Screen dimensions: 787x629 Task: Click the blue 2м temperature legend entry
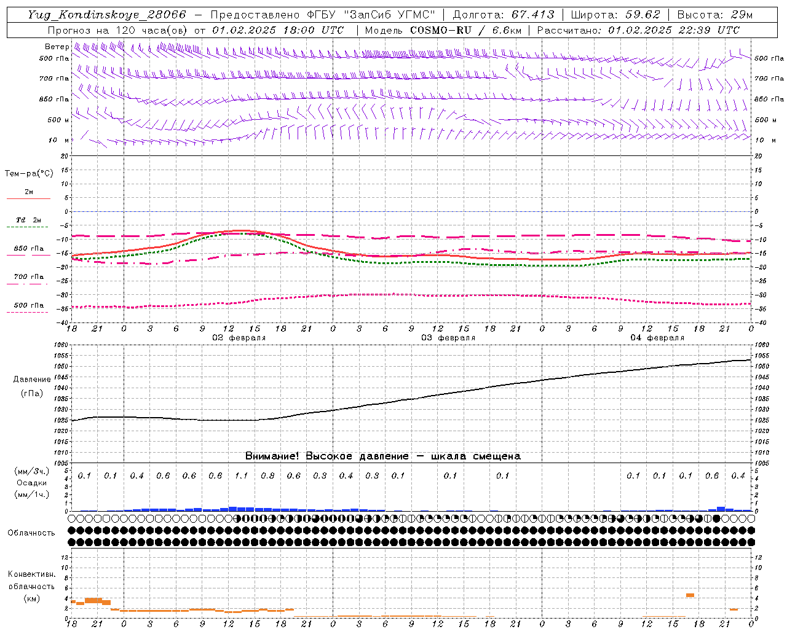click(29, 192)
